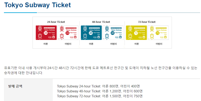
Task: Click the yellow 72-hour adult ticket image
Action: tap(137, 33)
